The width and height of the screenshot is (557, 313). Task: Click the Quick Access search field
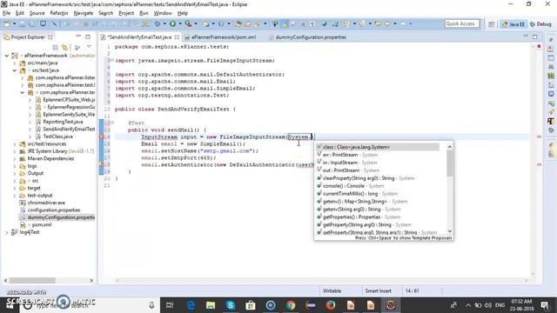pos(462,23)
